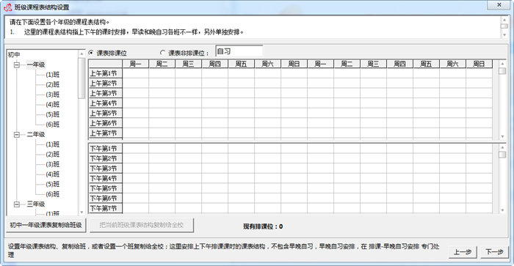Screen dimensions: 514x266
Task: Select the 二年级 grade label in tree
Action: [36, 135]
